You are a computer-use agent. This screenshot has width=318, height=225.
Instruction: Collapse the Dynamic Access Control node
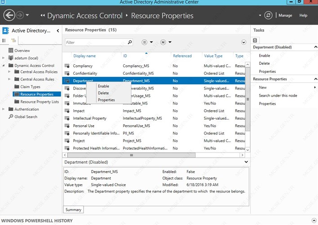click(3, 65)
